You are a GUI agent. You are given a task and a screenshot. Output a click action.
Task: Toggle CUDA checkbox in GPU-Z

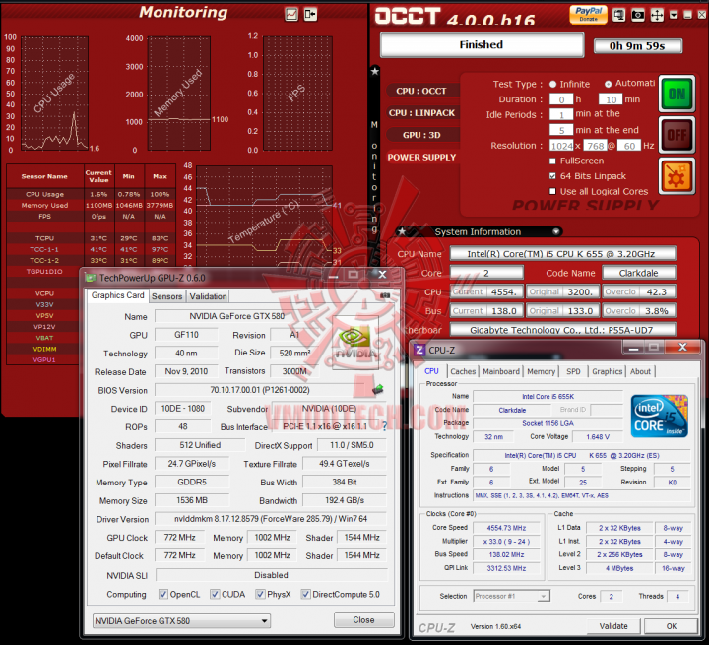pos(215,594)
